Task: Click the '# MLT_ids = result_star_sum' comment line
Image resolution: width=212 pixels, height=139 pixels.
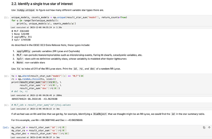Action: point(41,105)
